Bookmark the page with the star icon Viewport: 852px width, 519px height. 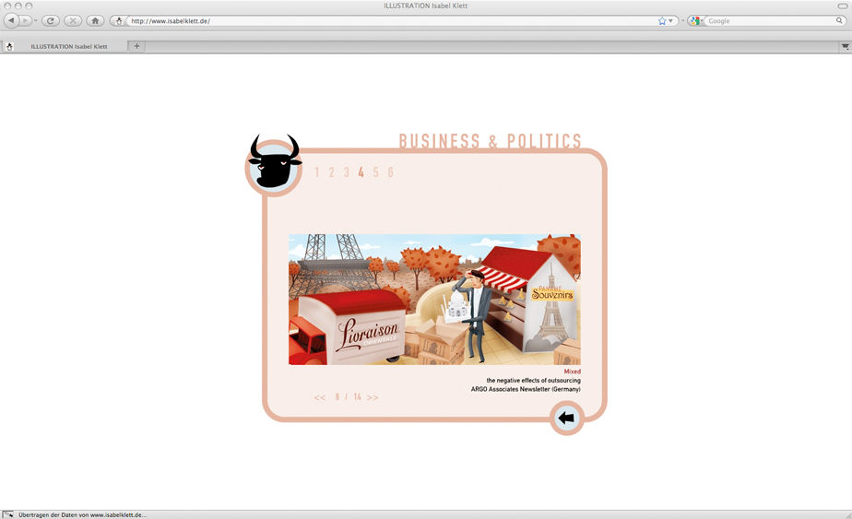662,20
